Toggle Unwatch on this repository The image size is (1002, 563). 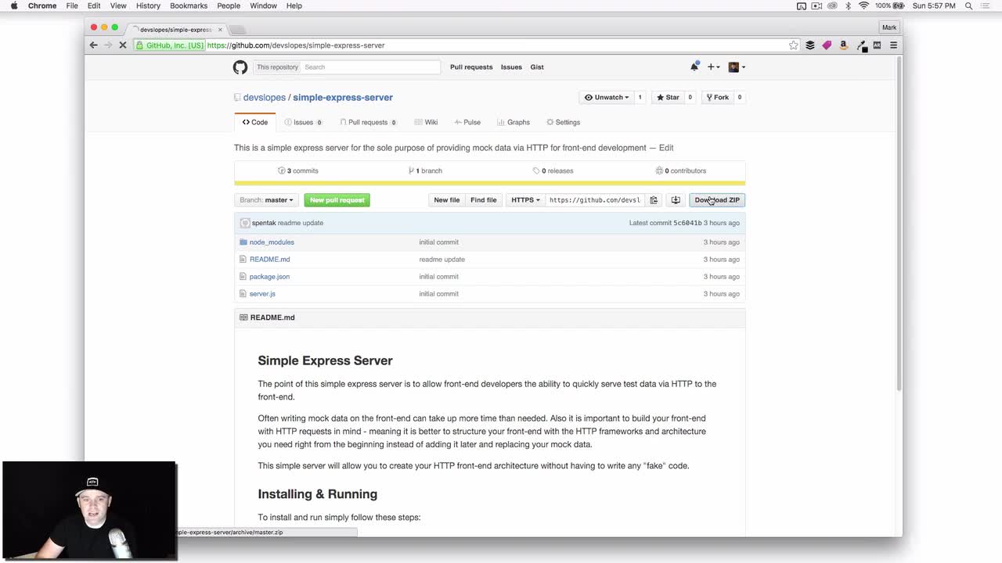607,98
